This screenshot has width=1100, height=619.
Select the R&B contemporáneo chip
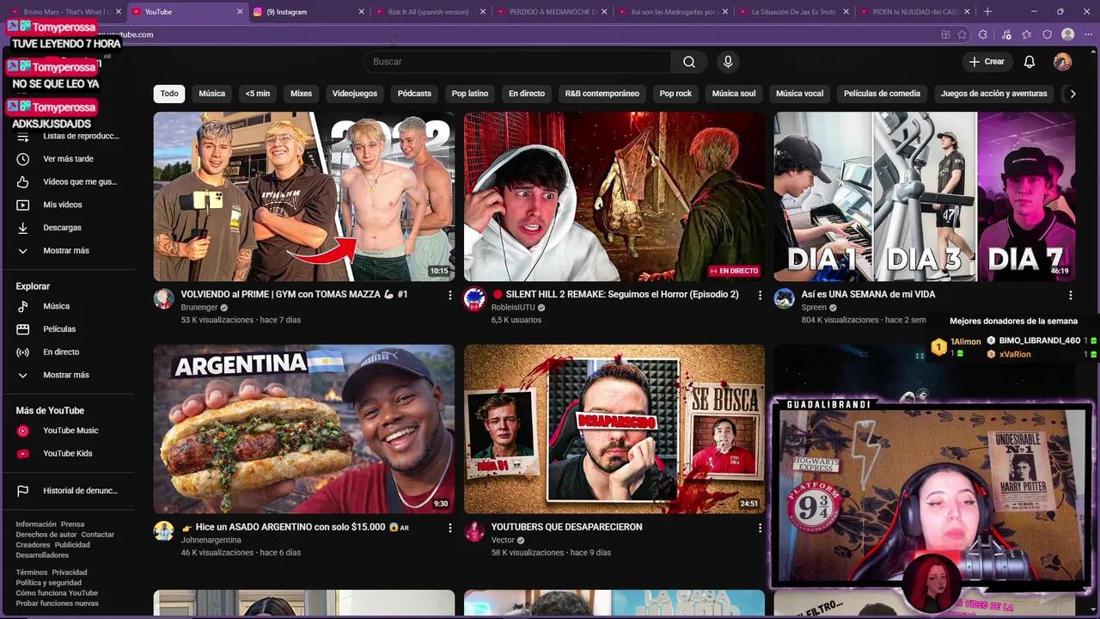click(602, 94)
